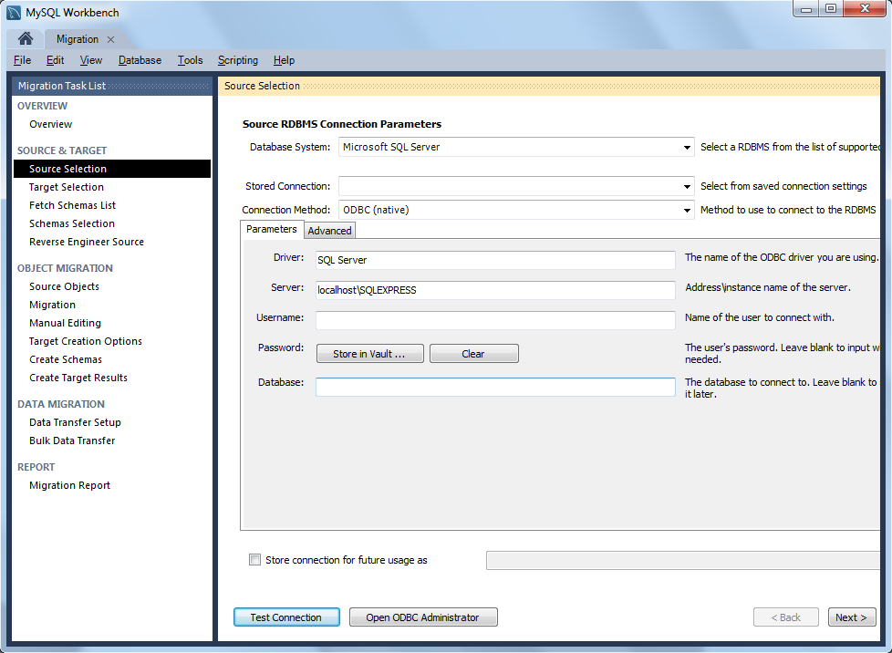Select Bulk Data Transfer step
This screenshot has height=653, width=892.
pyautogui.click(x=72, y=441)
